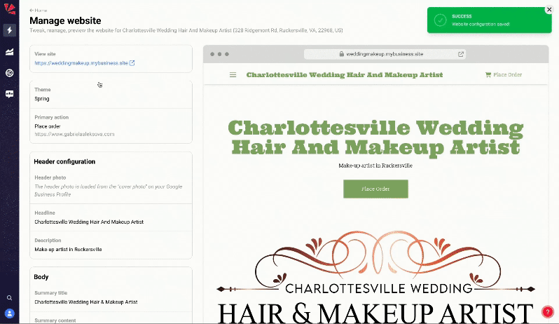Image resolution: width=559 pixels, height=324 pixels.
Task: Click the red help question mark button
Action: [x=548, y=312]
